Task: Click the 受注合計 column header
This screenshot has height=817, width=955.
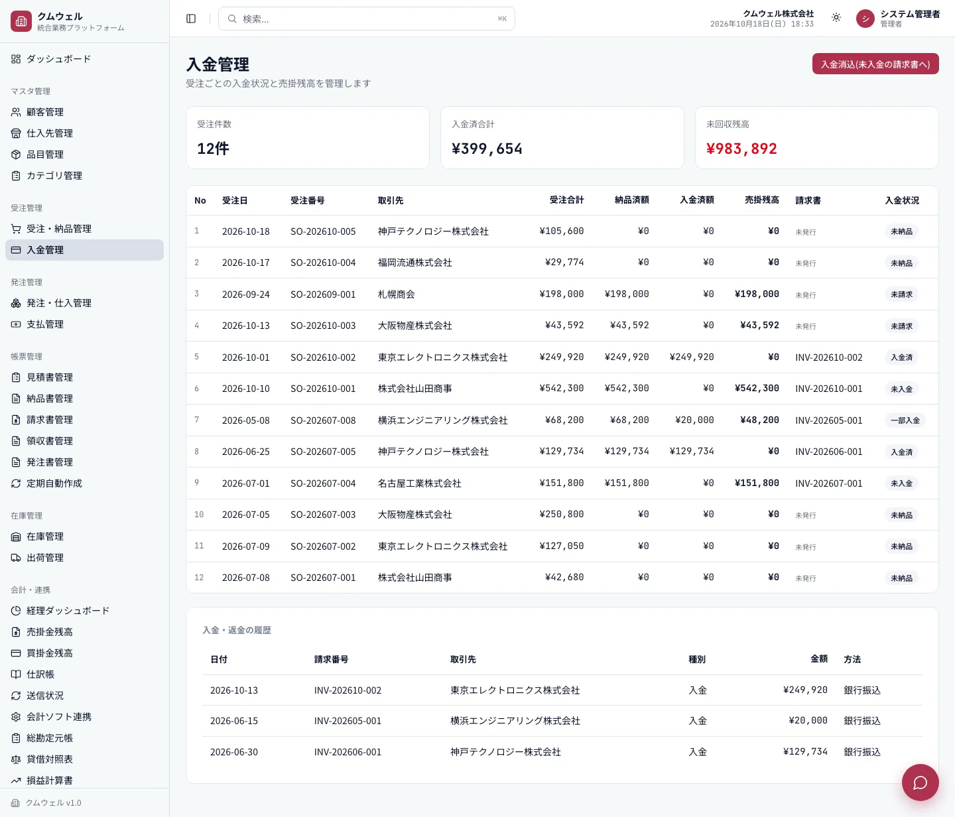Action: pyautogui.click(x=567, y=200)
